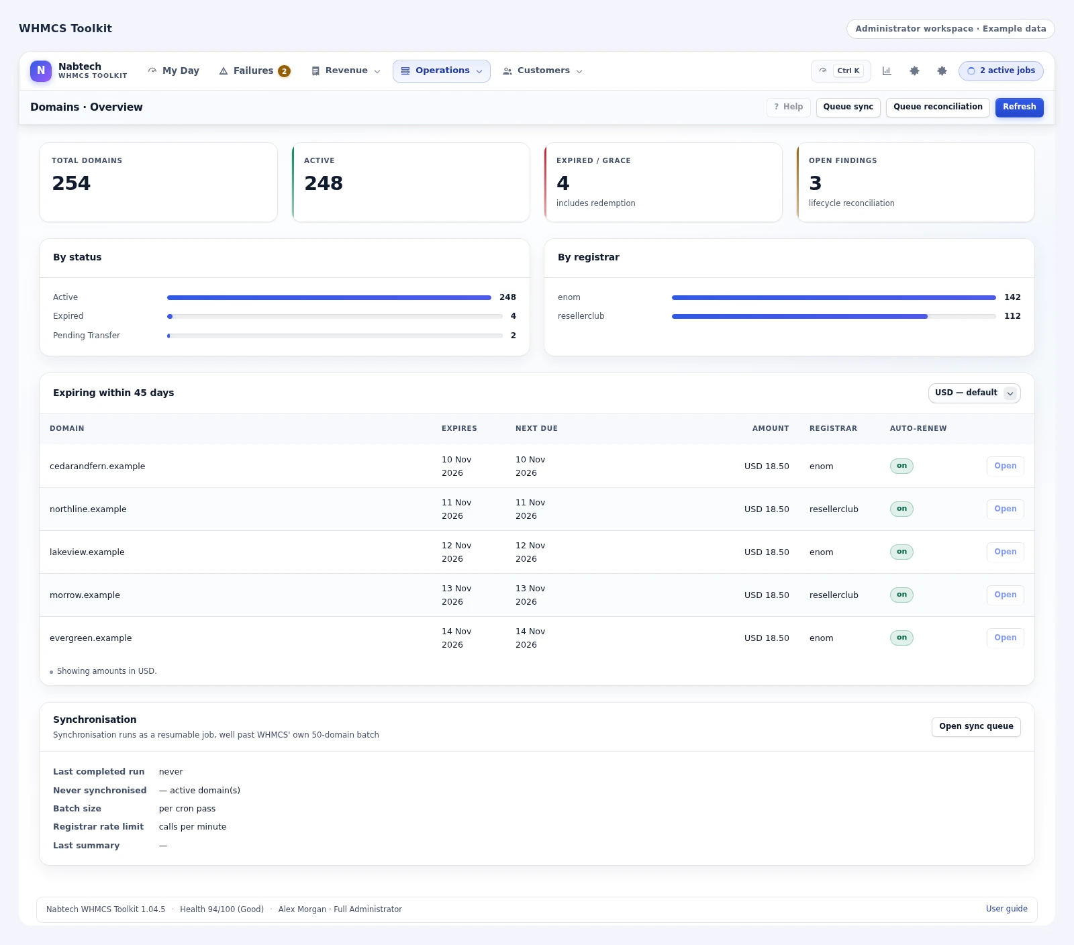Open the USD — default currency dropdown
Image resolution: width=1074 pixels, height=945 pixels.
pos(974,393)
